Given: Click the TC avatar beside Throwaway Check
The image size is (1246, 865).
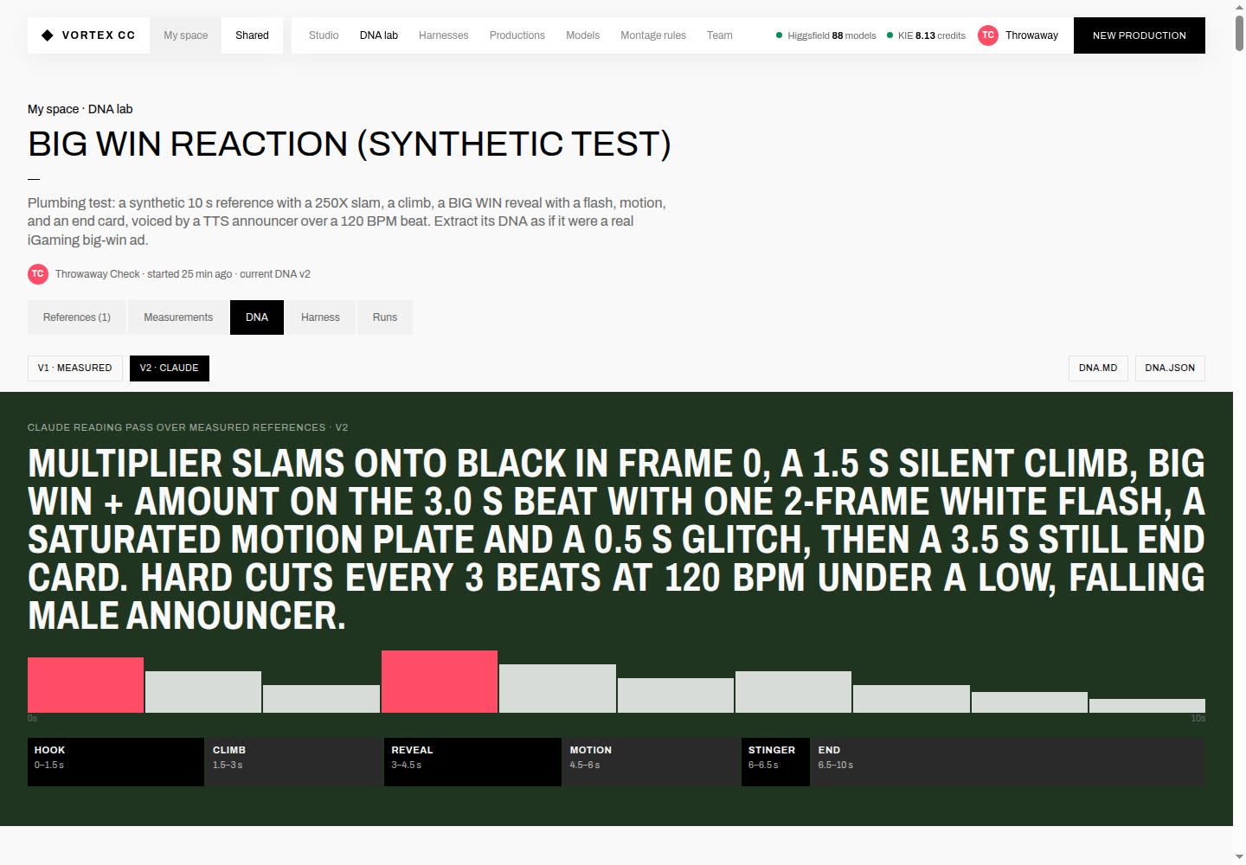Looking at the screenshot, I should [x=38, y=274].
